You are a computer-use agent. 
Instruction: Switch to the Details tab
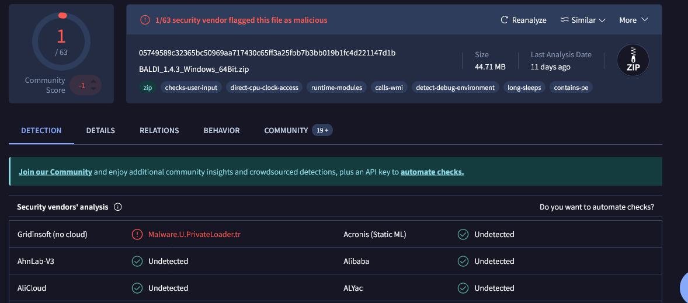pyautogui.click(x=100, y=131)
